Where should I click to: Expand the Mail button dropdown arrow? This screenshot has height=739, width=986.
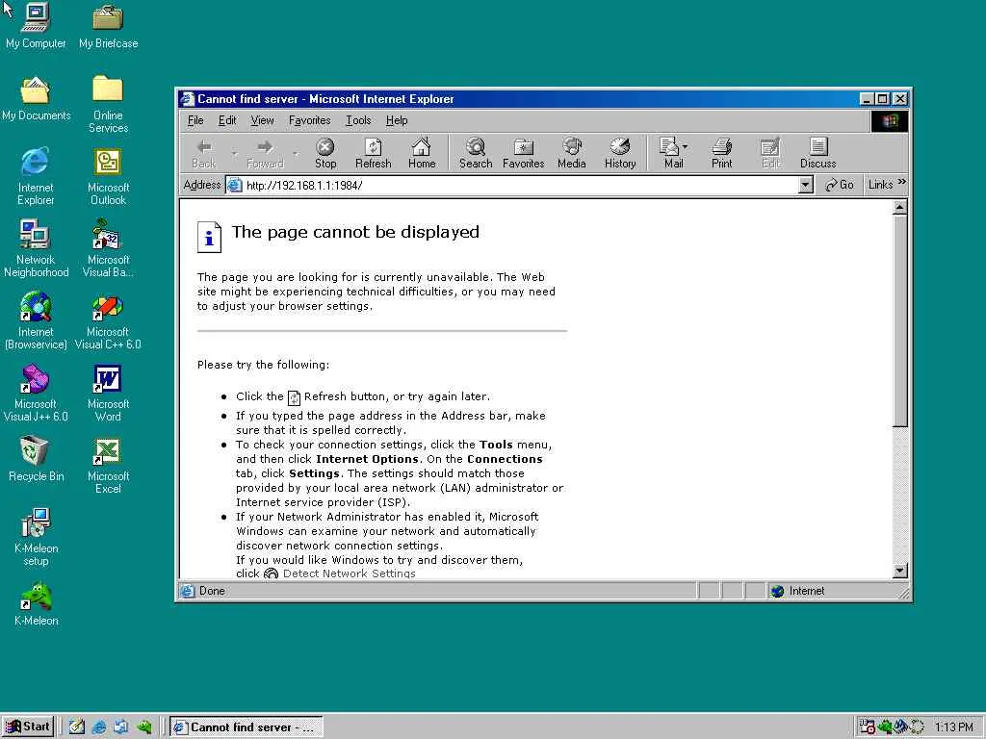point(685,147)
